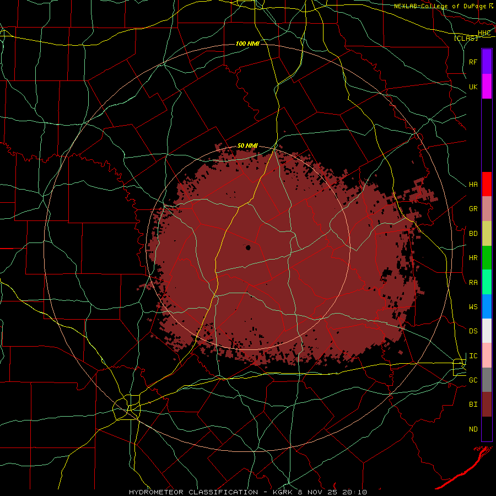Click the blue WS legend color
The image size is (496, 496).
(487, 306)
